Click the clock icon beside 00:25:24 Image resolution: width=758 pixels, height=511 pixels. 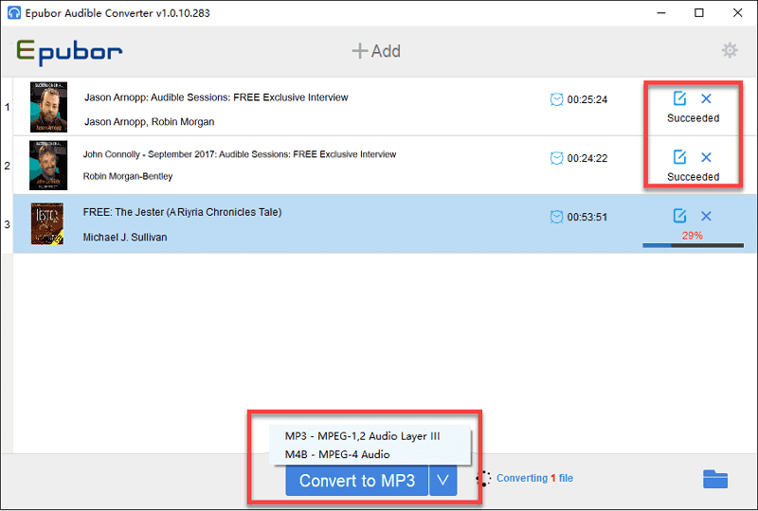556,99
